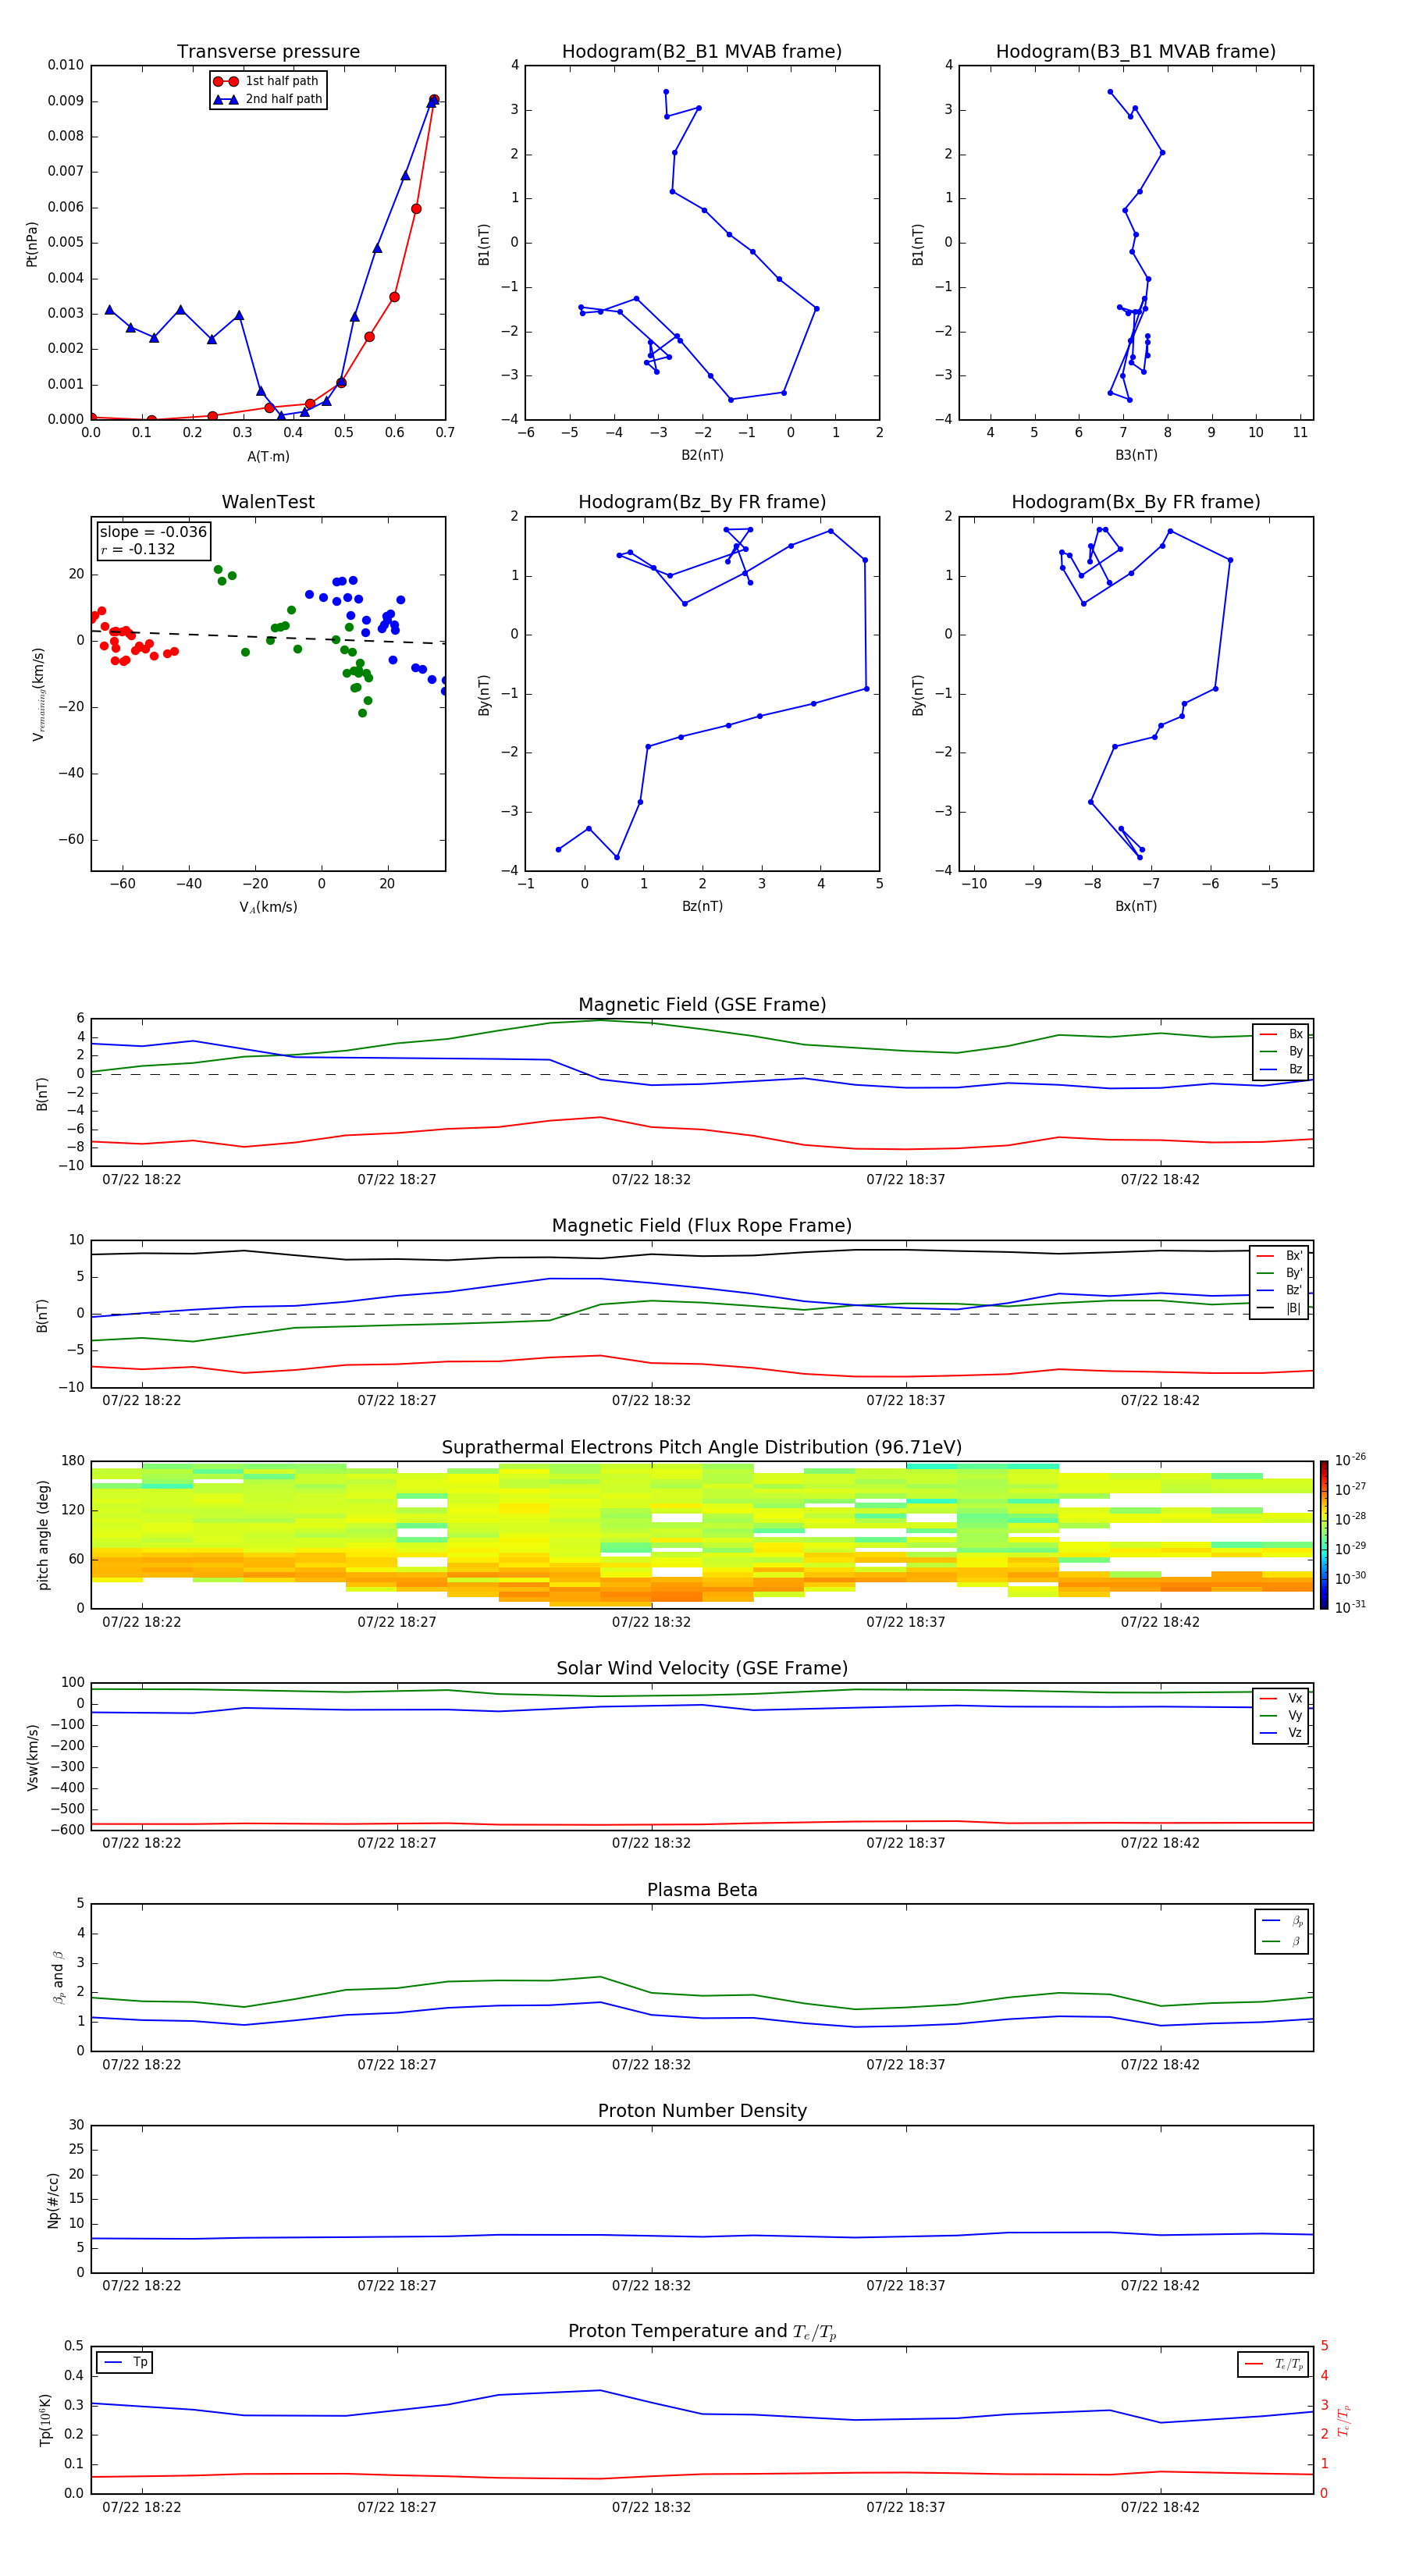Click the 'pitch angle (deg)' axis label

tap(43, 1535)
